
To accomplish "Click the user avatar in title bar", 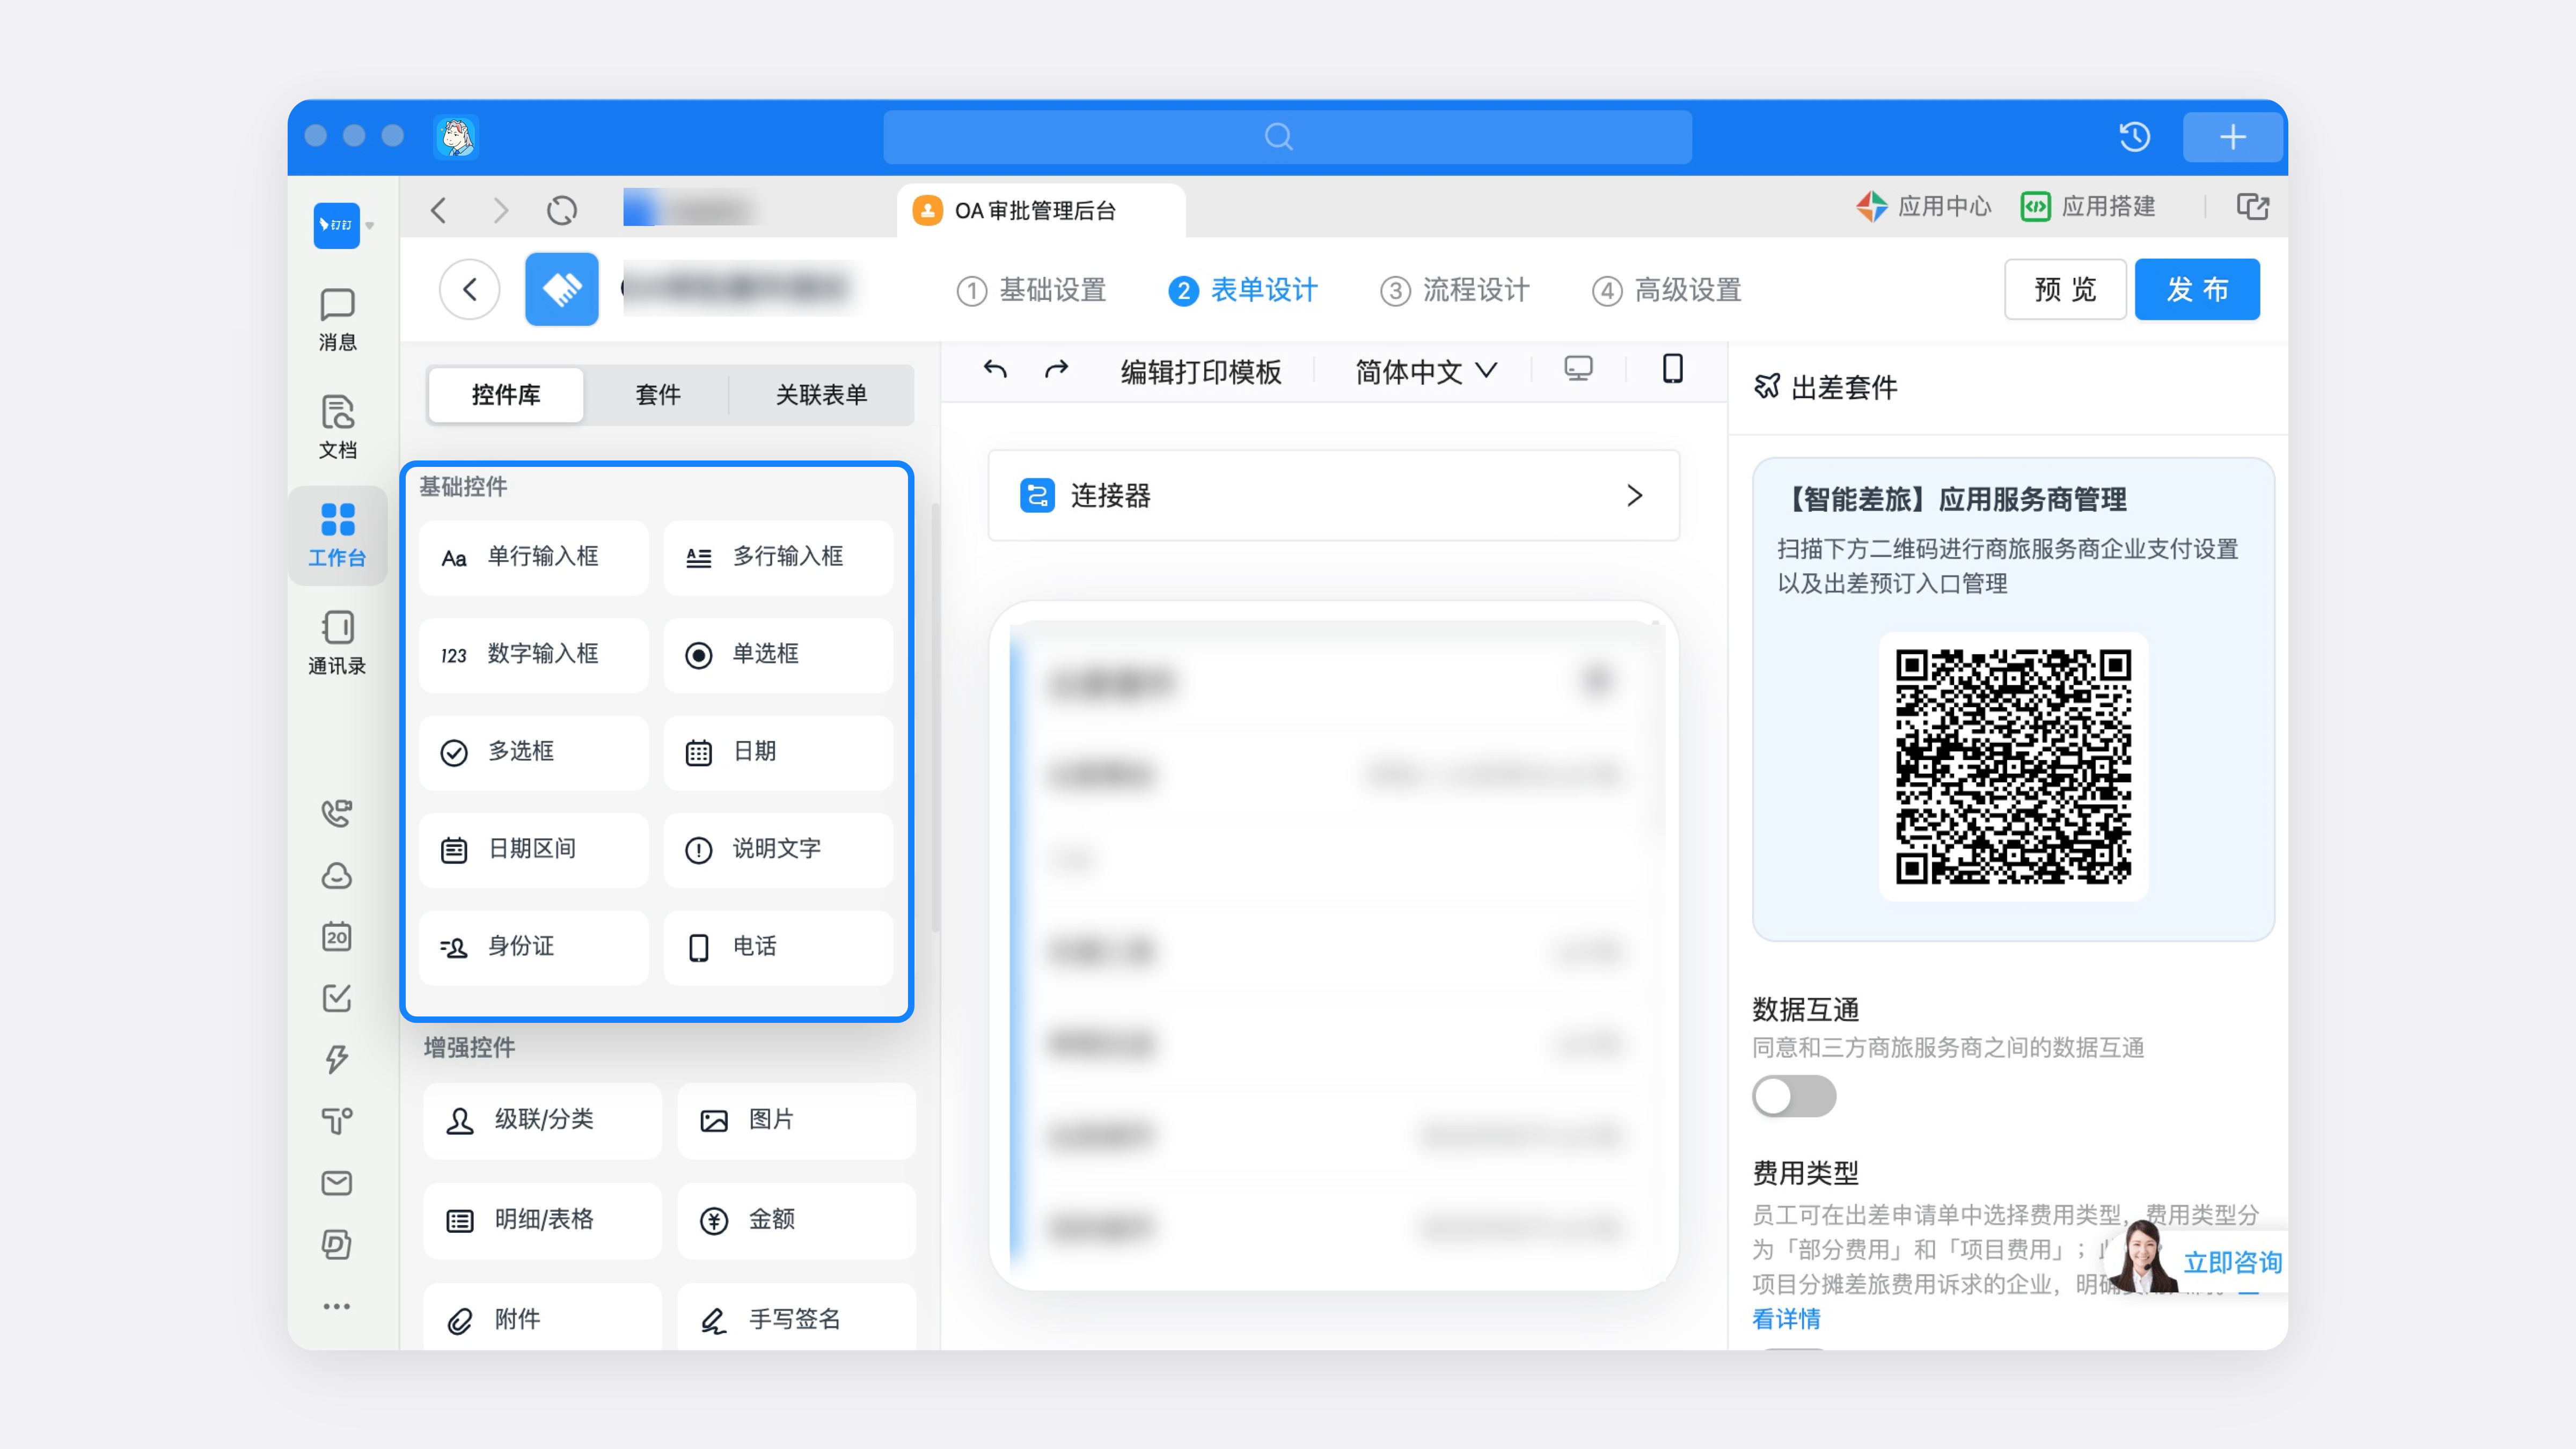I will (456, 137).
